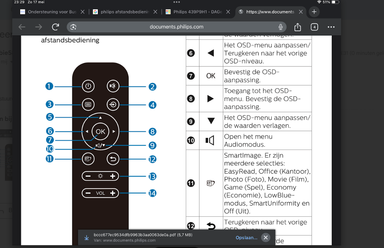Image resolution: width=384 pixels, height=248 pixels.
Task: Open a new tab with the plus button
Action: (x=314, y=12)
